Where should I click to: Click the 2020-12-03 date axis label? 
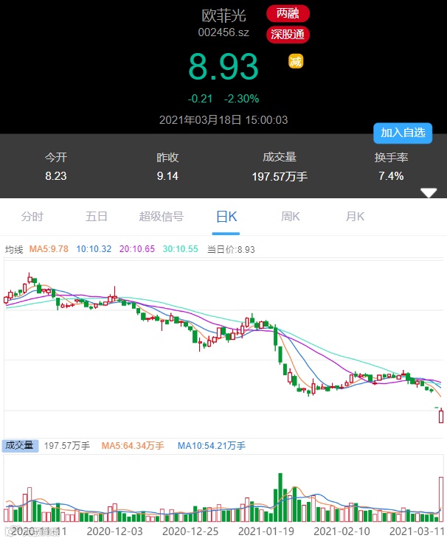click(x=114, y=531)
